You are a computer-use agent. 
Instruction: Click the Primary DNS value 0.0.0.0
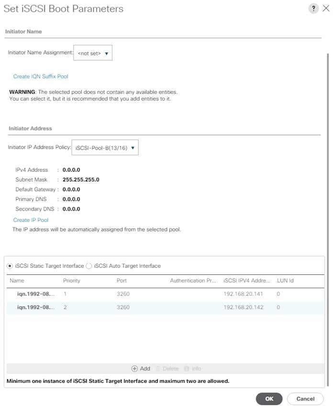pos(71,199)
